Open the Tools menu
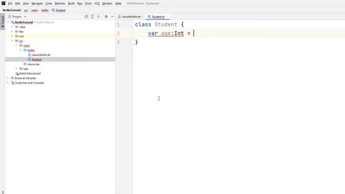 (88, 4)
